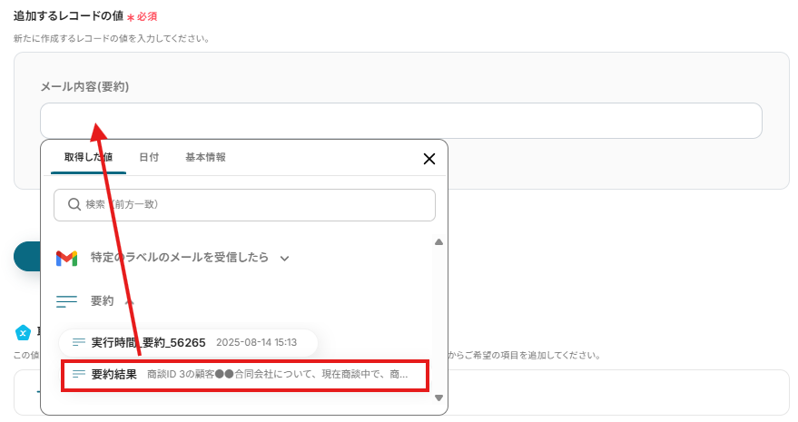The width and height of the screenshot is (798, 422).
Task: Collapse the 要約 section chevron
Action: [x=129, y=301]
